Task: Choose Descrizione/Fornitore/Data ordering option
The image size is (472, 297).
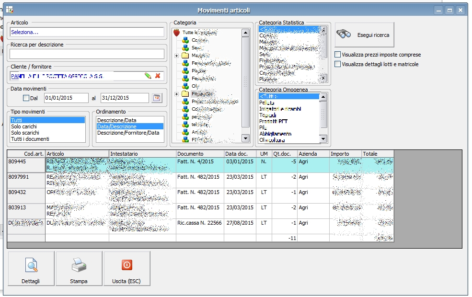Action: pyautogui.click(x=128, y=133)
